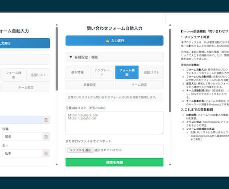Click the green 検索を再開 button
229x189 pixels.
114,162
